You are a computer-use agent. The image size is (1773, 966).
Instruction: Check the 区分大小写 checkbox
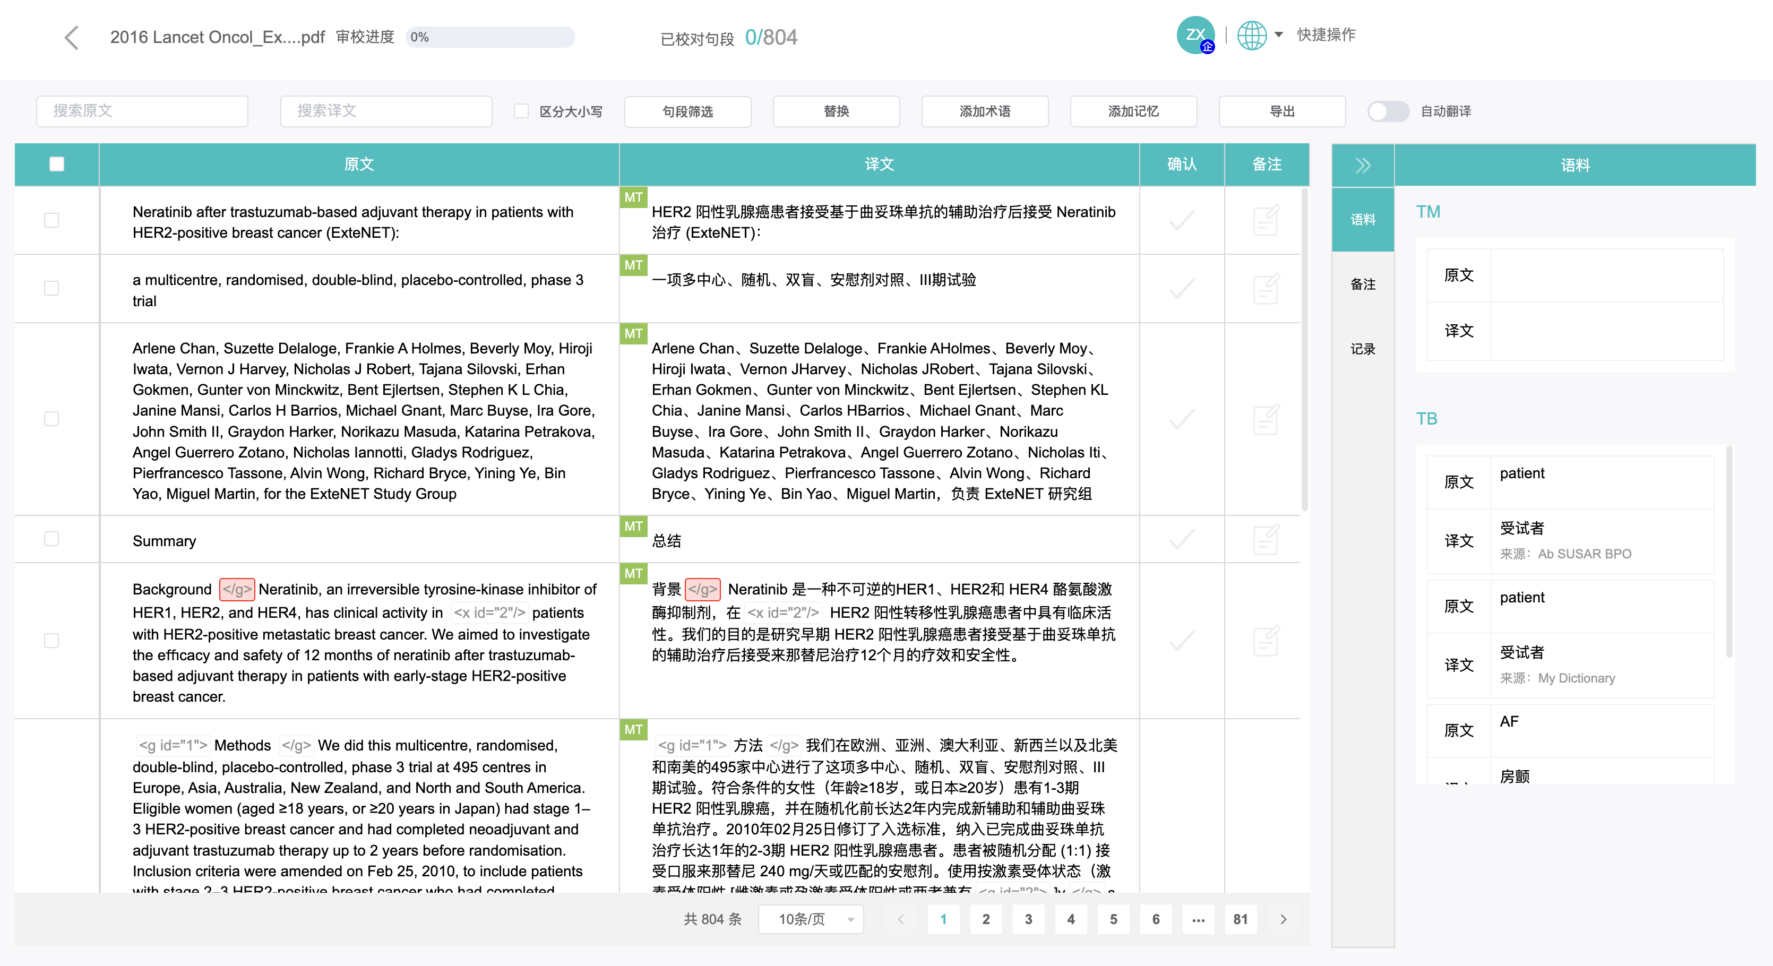point(521,111)
